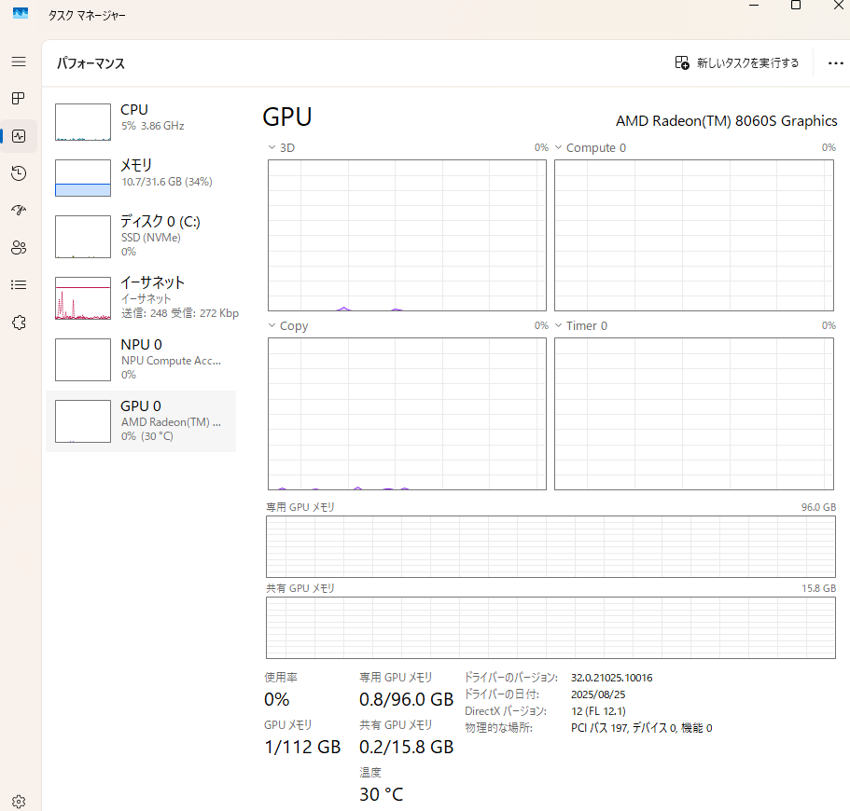Open the three-dot more options menu

coord(835,63)
